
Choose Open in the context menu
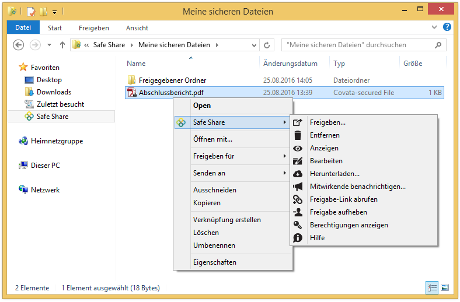(233, 106)
